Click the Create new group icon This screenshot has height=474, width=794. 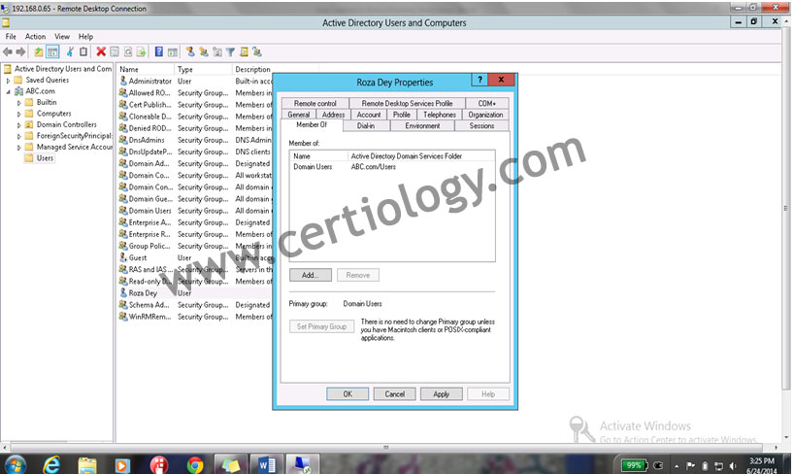pos(204,51)
